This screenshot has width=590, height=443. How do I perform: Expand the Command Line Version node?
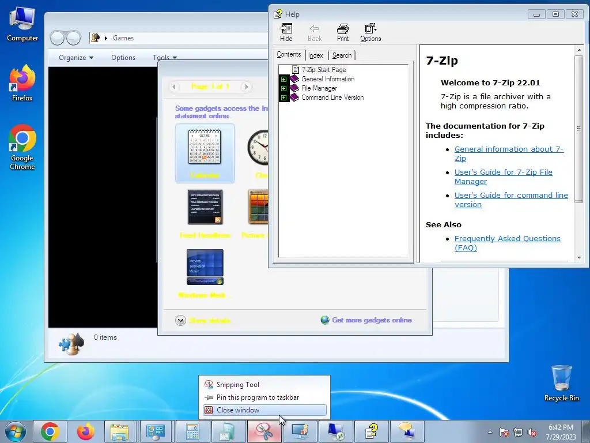(x=283, y=97)
